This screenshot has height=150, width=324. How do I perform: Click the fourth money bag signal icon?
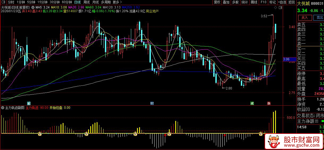point(169,134)
